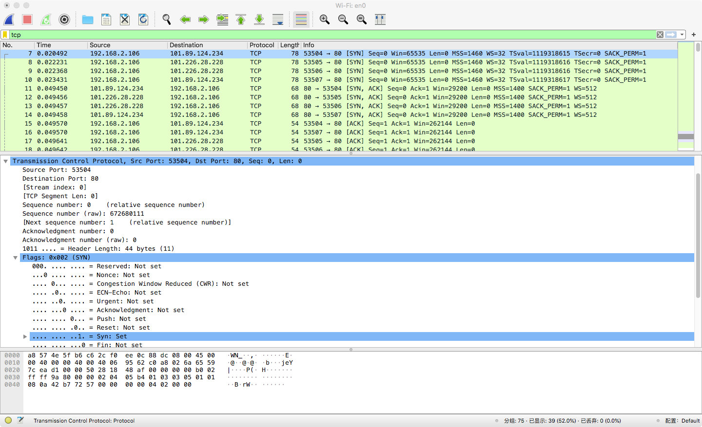Stop the running packet capture
Screen dimensions: 702x427
point(27,19)
